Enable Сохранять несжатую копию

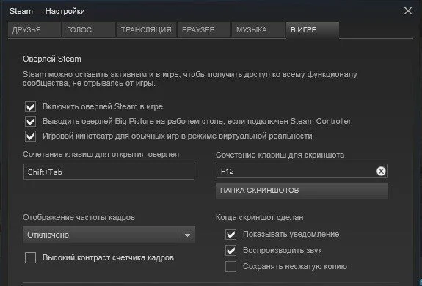[x=230, y=267]
